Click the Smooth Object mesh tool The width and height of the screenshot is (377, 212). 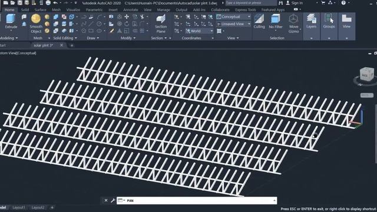pos(36,24)
